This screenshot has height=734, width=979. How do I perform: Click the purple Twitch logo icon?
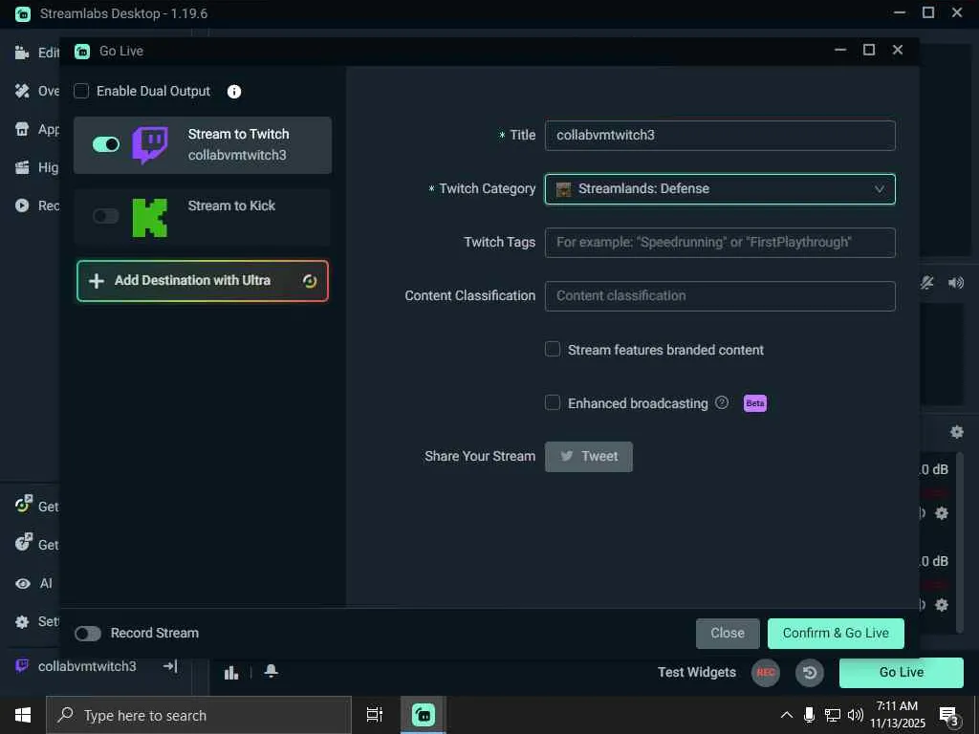[x=150, y=145]
